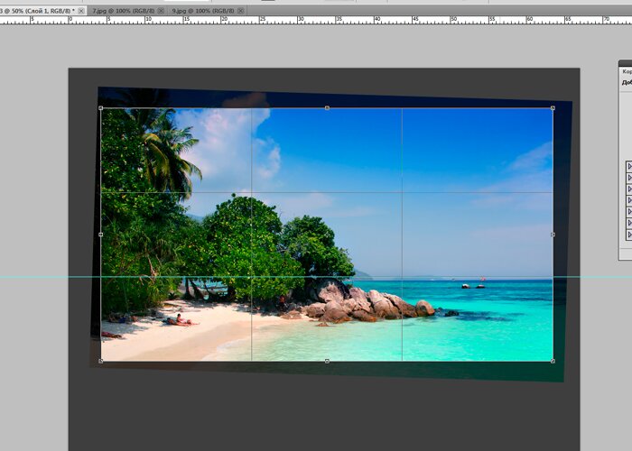Click the bottom-right crop corner handle
The image size is (632, 451).
pos(553,361)
